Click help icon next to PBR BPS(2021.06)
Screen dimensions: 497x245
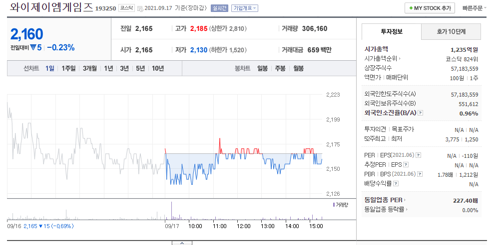point(420,174)
